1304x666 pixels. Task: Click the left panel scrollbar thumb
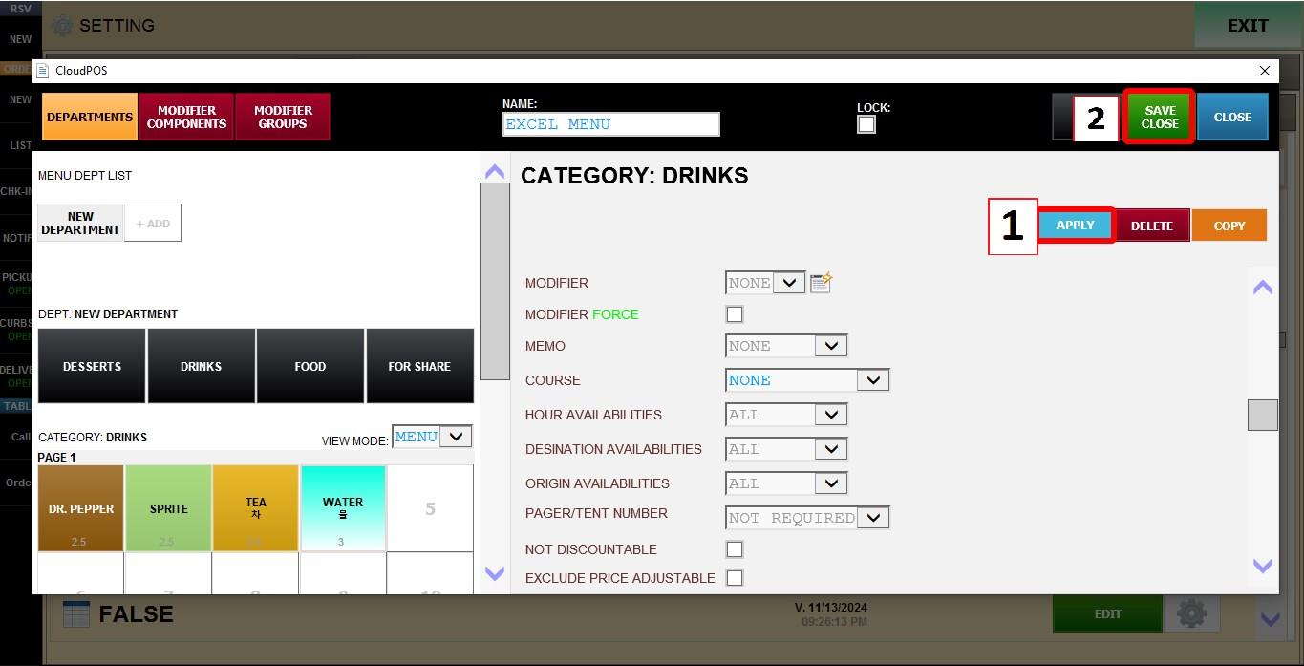[494, 281]
